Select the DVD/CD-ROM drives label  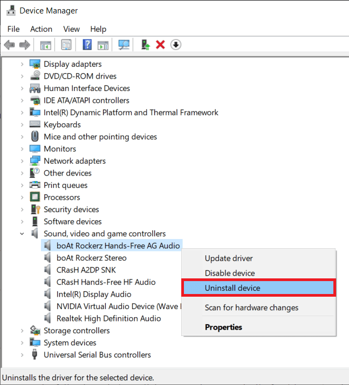[x=80, y=76]
